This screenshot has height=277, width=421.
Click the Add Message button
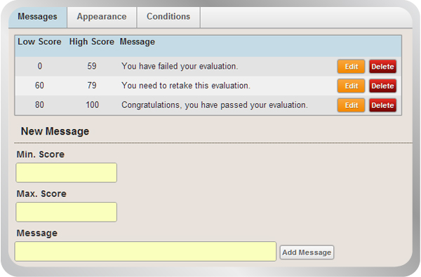(307, 252)
